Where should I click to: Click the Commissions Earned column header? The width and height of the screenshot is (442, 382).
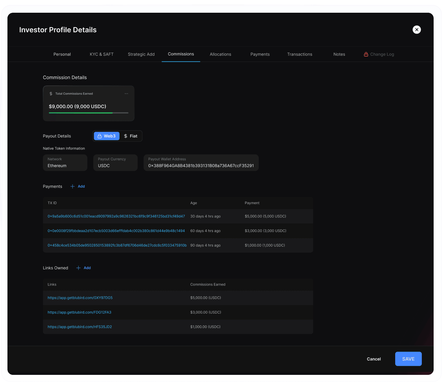[208, 285]
